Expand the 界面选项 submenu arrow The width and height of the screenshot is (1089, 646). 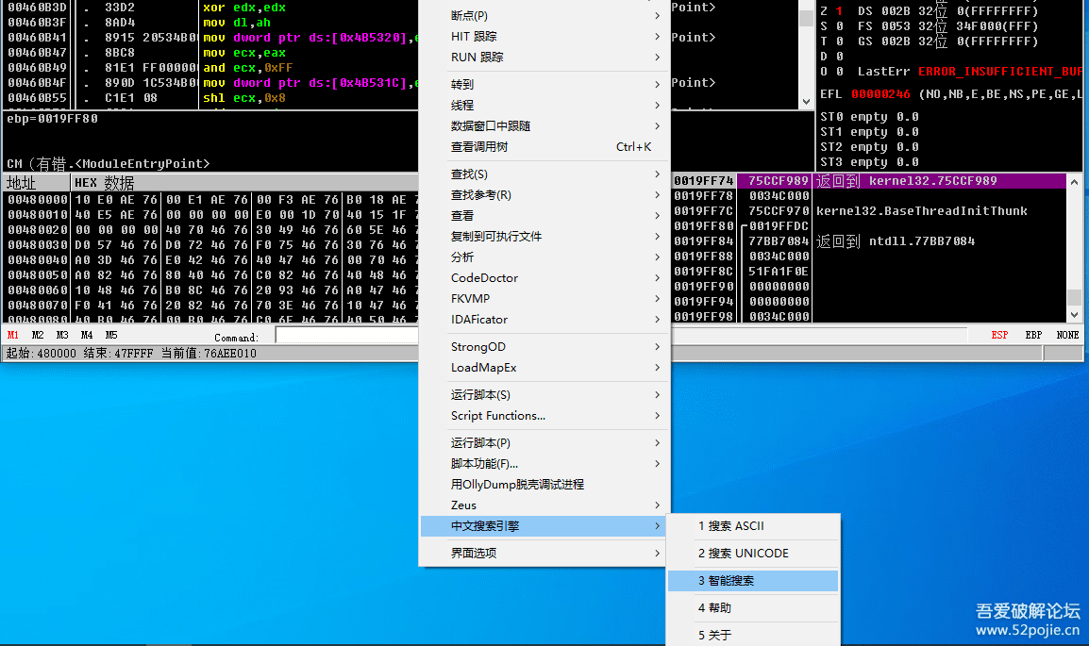pos(657,554)
